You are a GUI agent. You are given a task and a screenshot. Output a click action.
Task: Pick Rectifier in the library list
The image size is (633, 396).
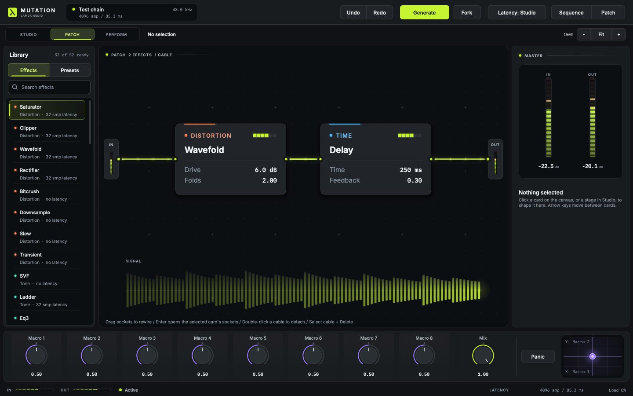(x=47, y=174)
